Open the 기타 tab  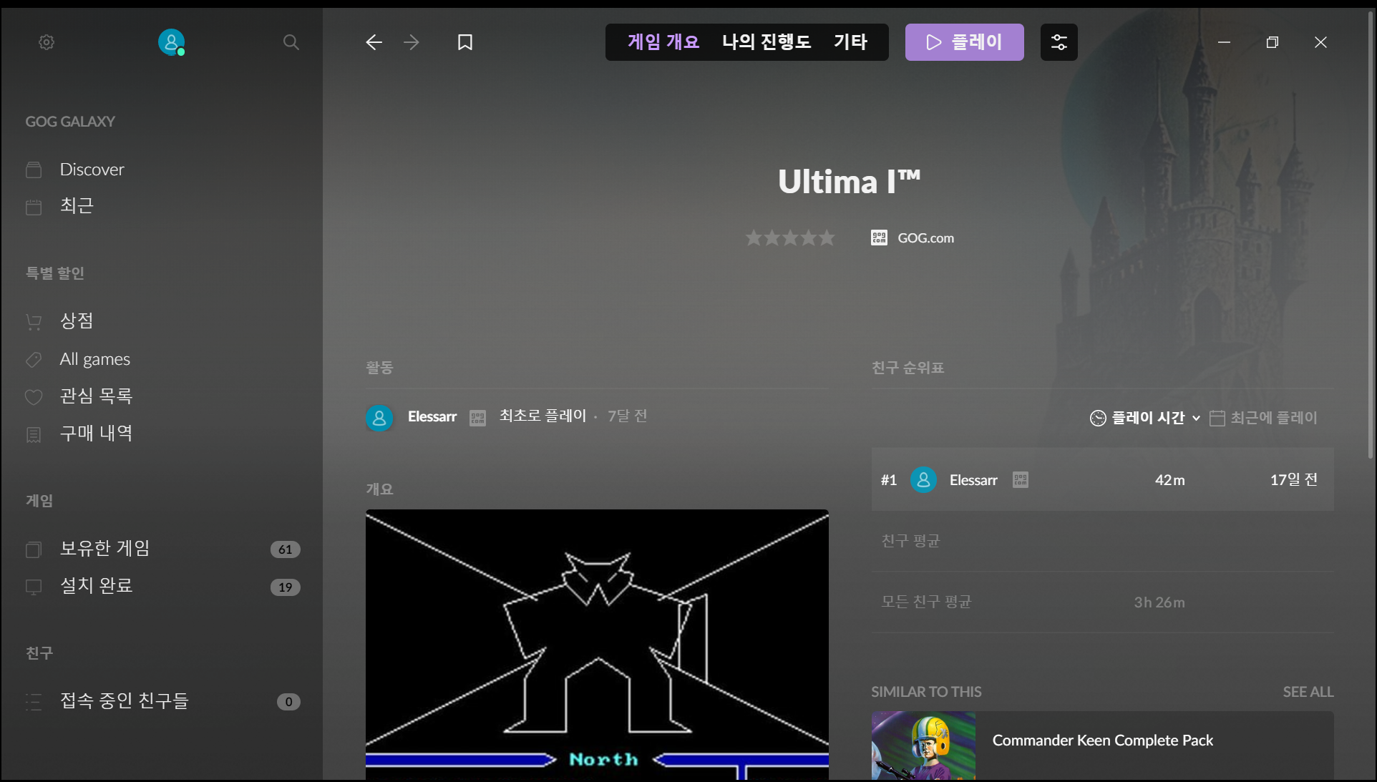pyautogui.click(x=850, y=42)
